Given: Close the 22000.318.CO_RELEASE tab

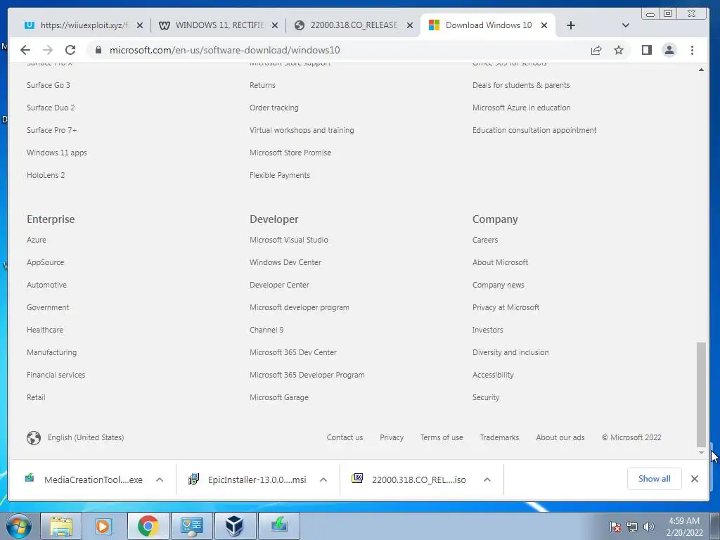Looking at the screenshot, I should [410, 25].
